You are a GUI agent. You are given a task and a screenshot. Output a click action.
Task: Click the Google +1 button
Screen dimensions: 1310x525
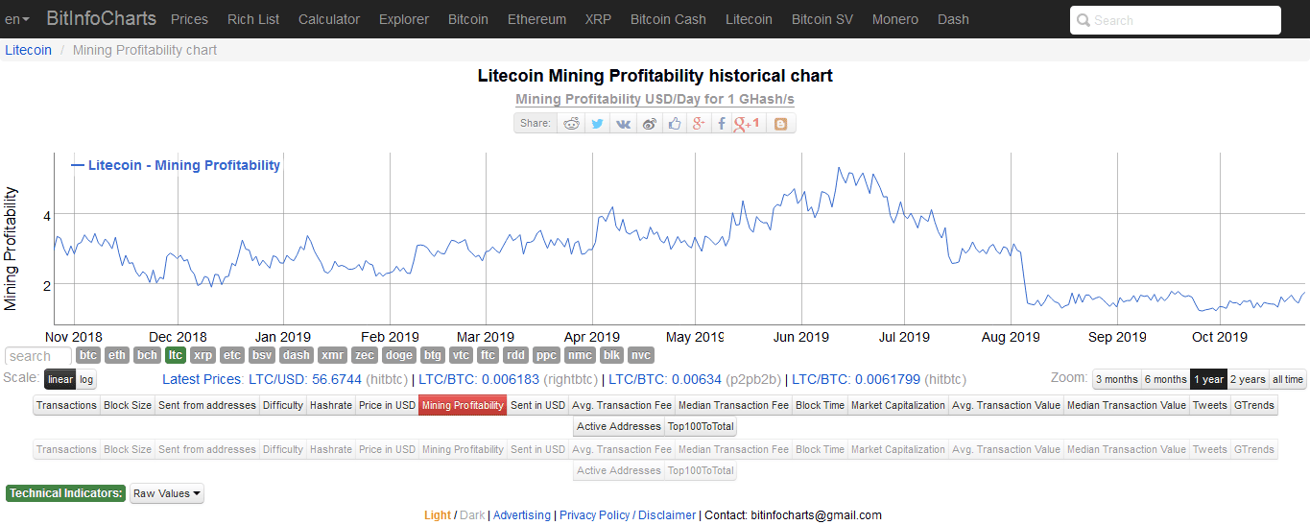click(747, 123)
